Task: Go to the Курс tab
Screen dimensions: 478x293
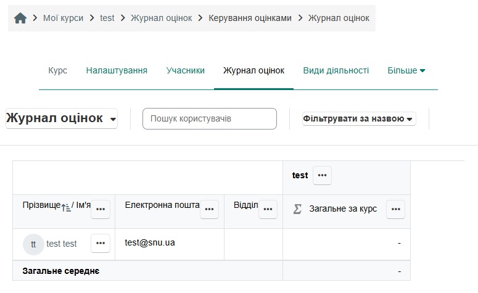Action: pyautogui.click(x=58, y=70)
